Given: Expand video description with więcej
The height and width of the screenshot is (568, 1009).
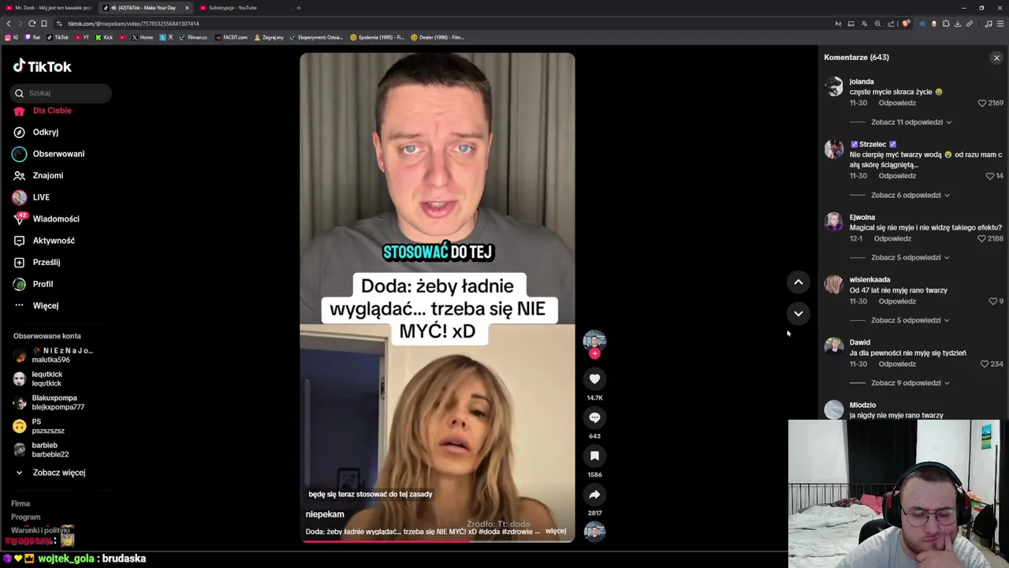Looking at the screenshot, I should pyautogui.click(x=556, y=531).
